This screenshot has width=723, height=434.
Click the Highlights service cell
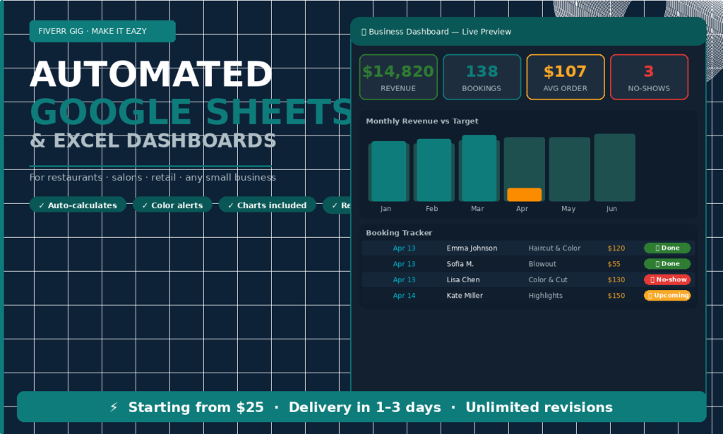pos(546,295)
